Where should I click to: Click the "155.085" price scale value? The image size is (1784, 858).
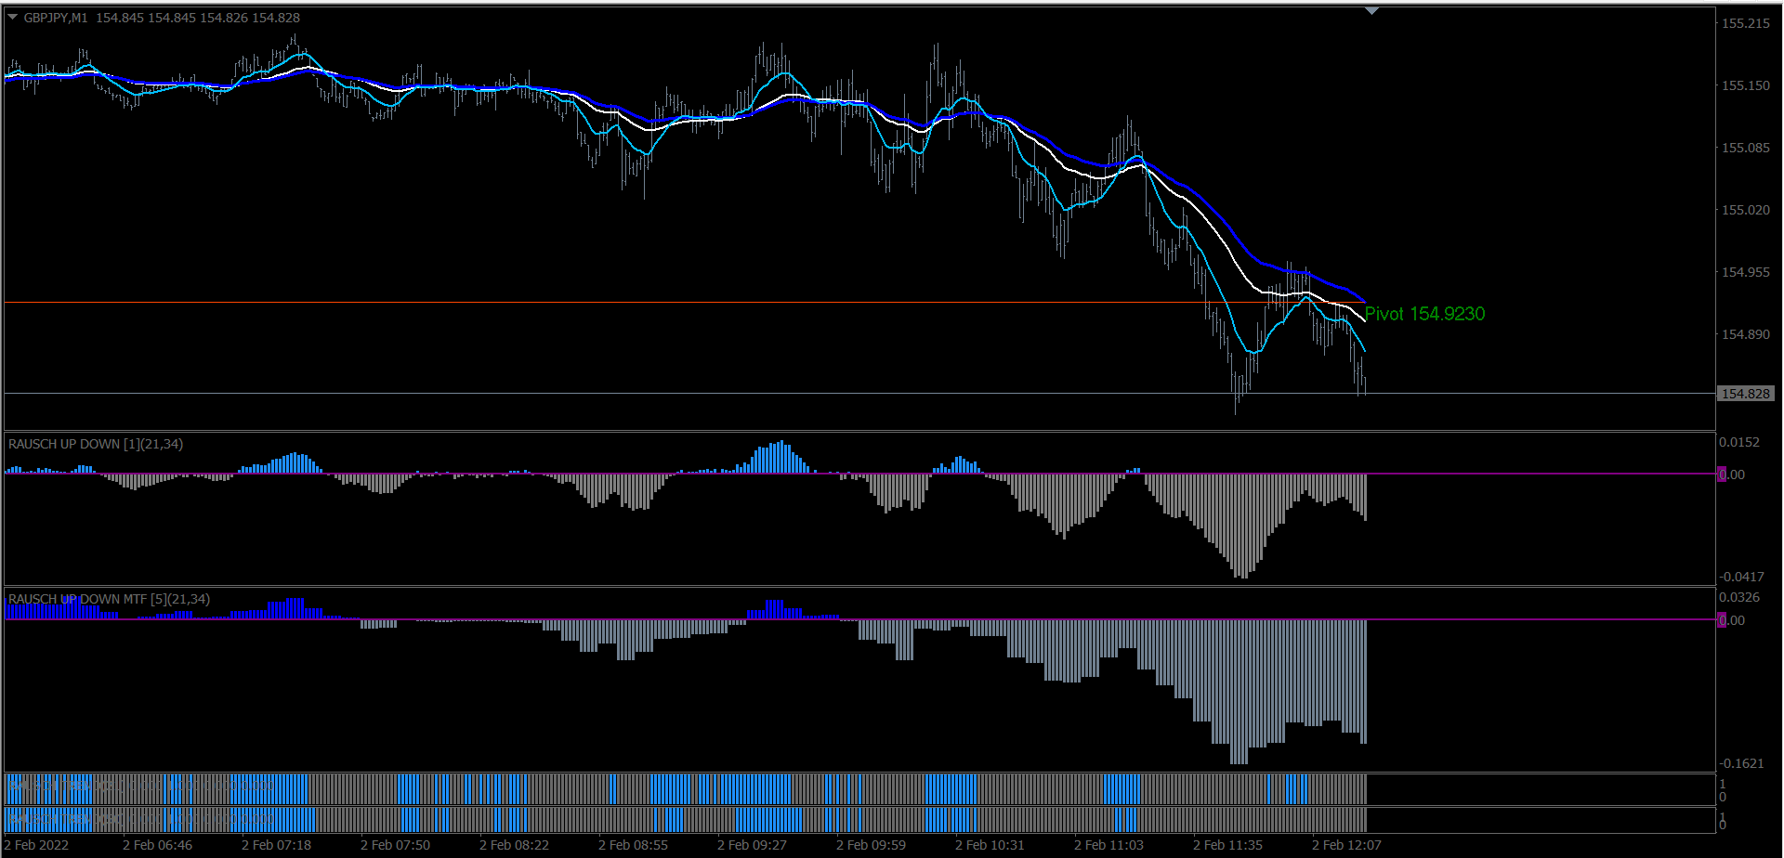[x=1746, y=148]
